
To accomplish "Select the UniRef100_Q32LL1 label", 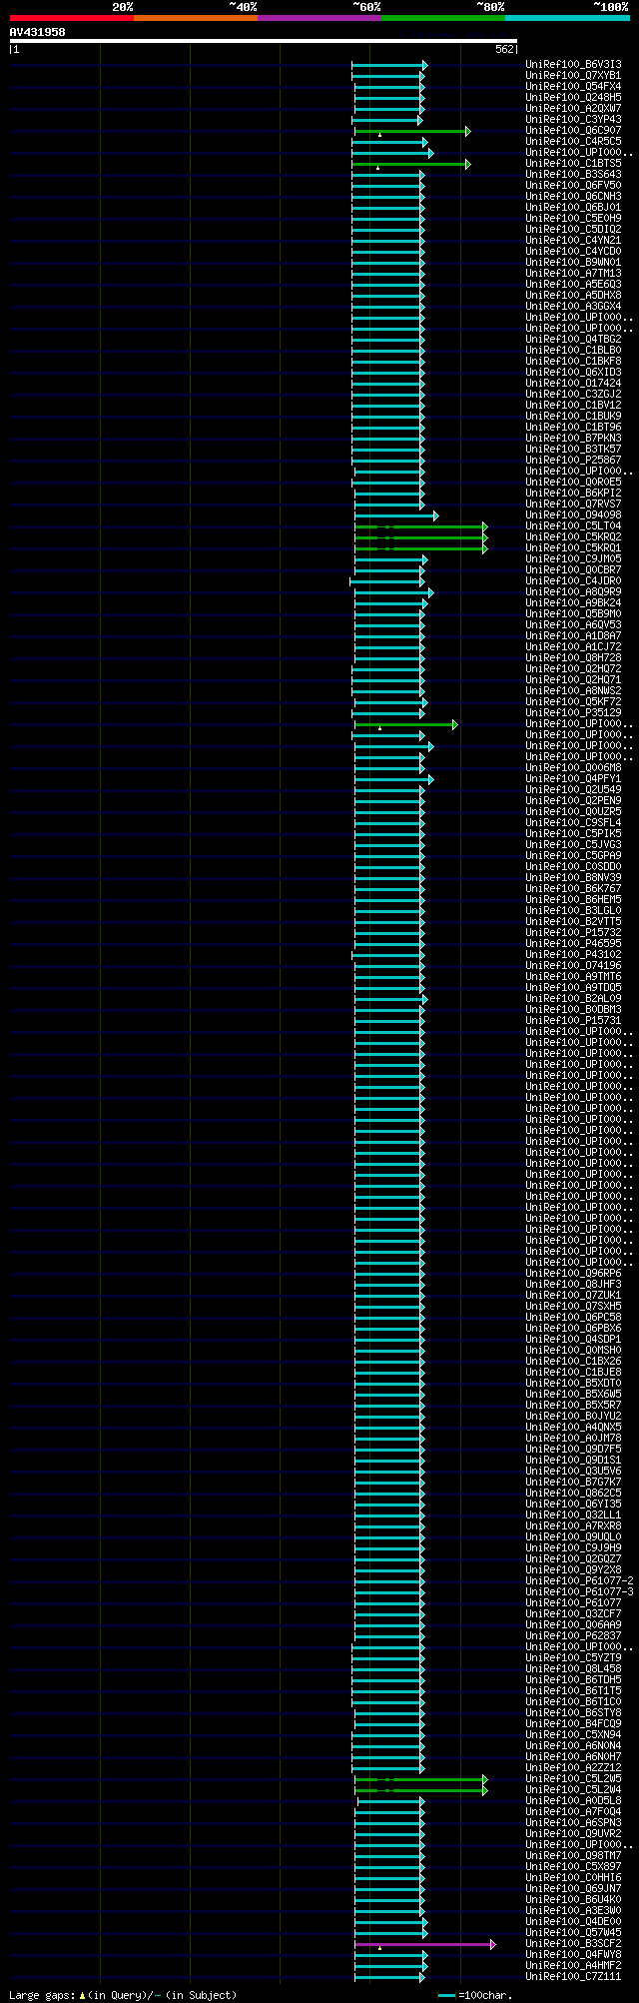I will pos(573,1514).
